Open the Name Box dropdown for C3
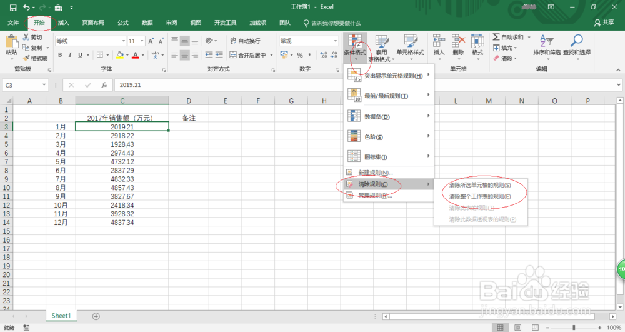The height and width of the screenshot is (332, 625). 44,85
